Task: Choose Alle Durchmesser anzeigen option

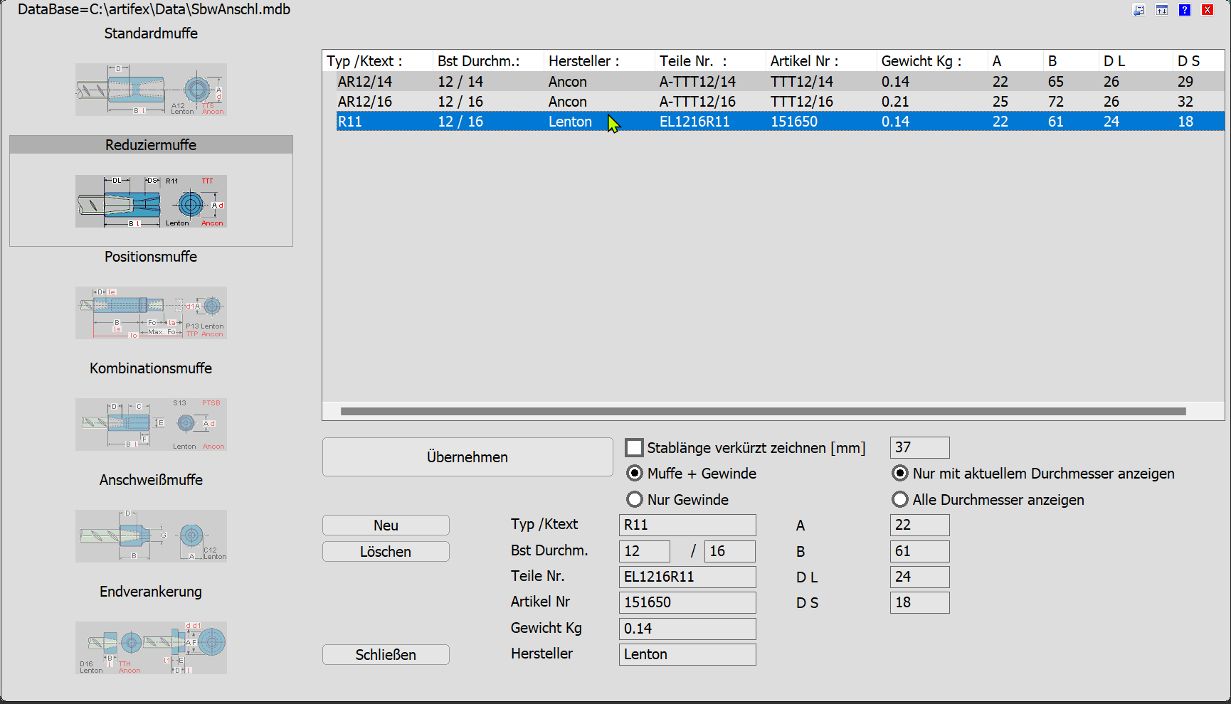Action: pyautogui.click(x=900, y=500)
